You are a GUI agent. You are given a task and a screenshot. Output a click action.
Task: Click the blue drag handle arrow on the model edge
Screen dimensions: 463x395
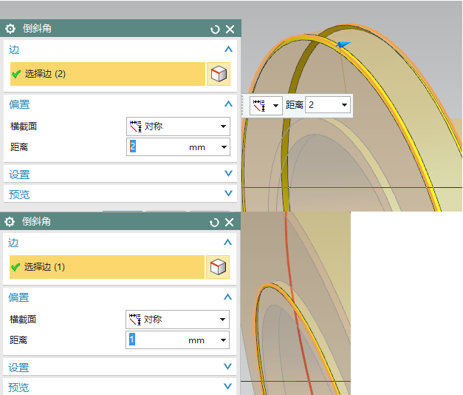(x=343, y=45)
